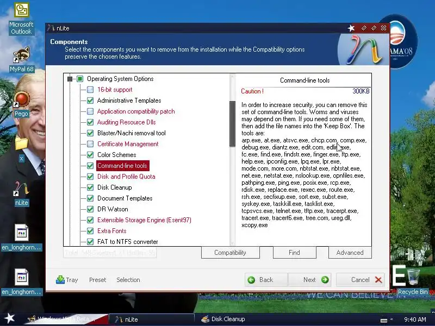Click the Find button
Viewport: 435px width, 326px height.
[x=294, y=253]
